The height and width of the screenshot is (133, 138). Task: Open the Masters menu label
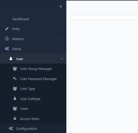point(18,39)
